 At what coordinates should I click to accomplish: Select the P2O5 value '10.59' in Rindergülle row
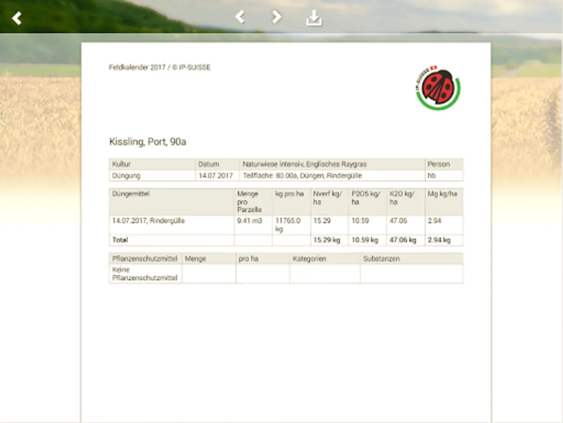click(360, 220)
